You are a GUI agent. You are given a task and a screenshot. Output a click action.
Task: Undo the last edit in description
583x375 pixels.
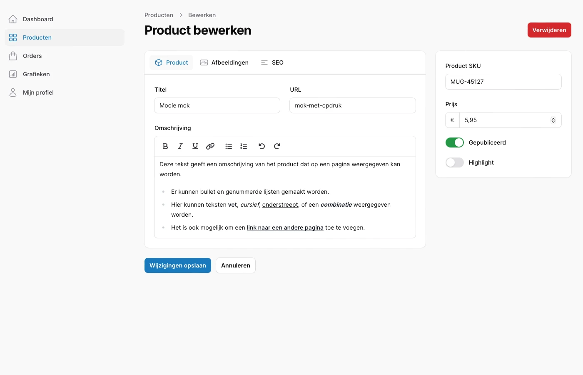262,146
